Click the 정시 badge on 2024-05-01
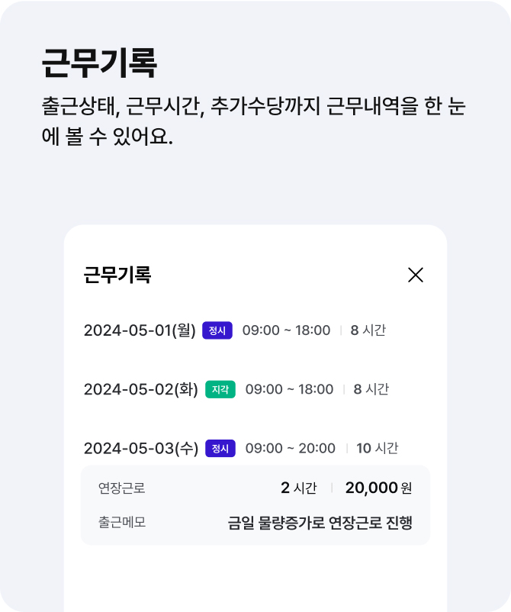Image resolution: width=511 pixels, height=612 pixels. click(217, 330)
